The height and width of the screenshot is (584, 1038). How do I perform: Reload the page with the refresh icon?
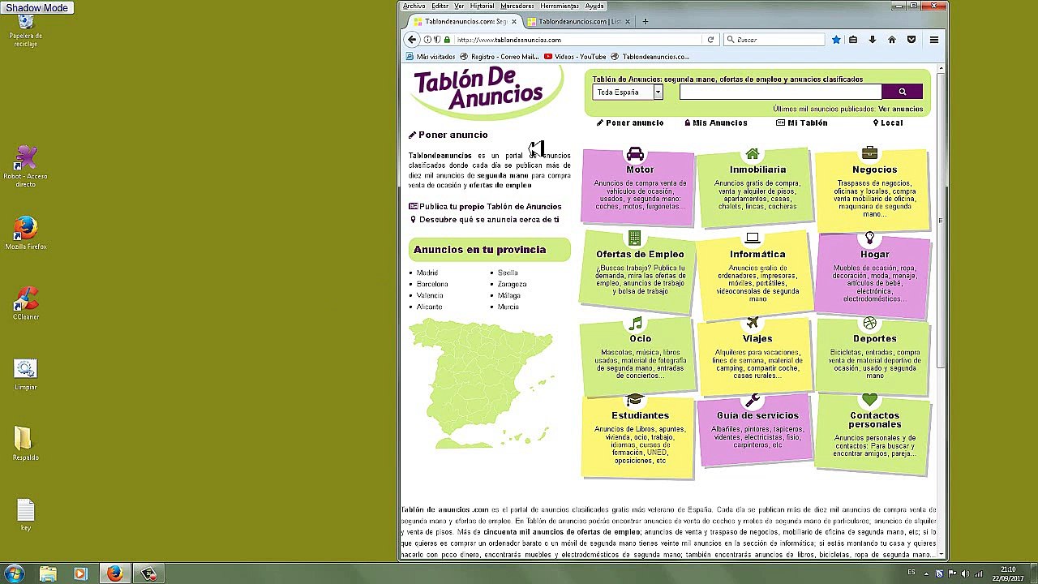710,39
